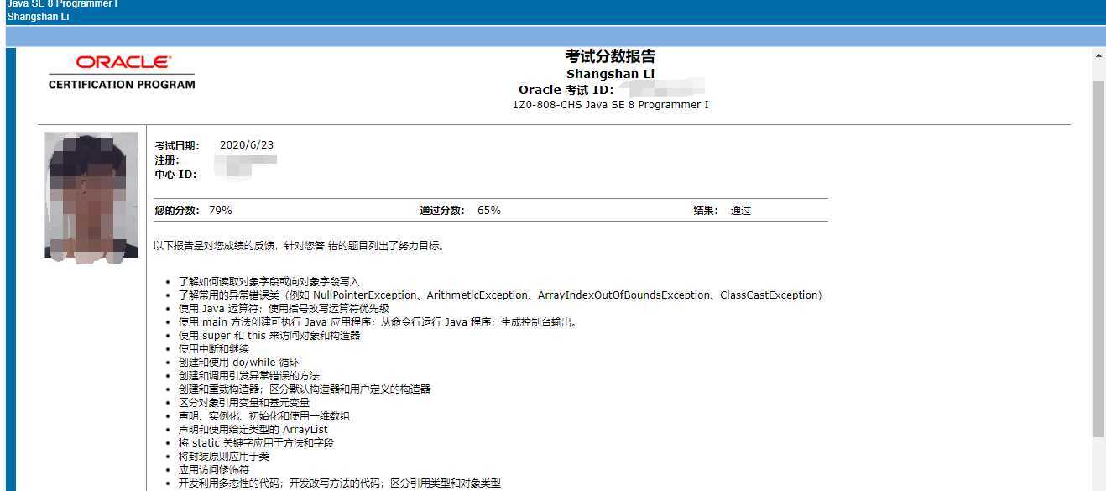1106x491 pixels.
Task: Click the 考试日期 label
Action: (178, 146)
